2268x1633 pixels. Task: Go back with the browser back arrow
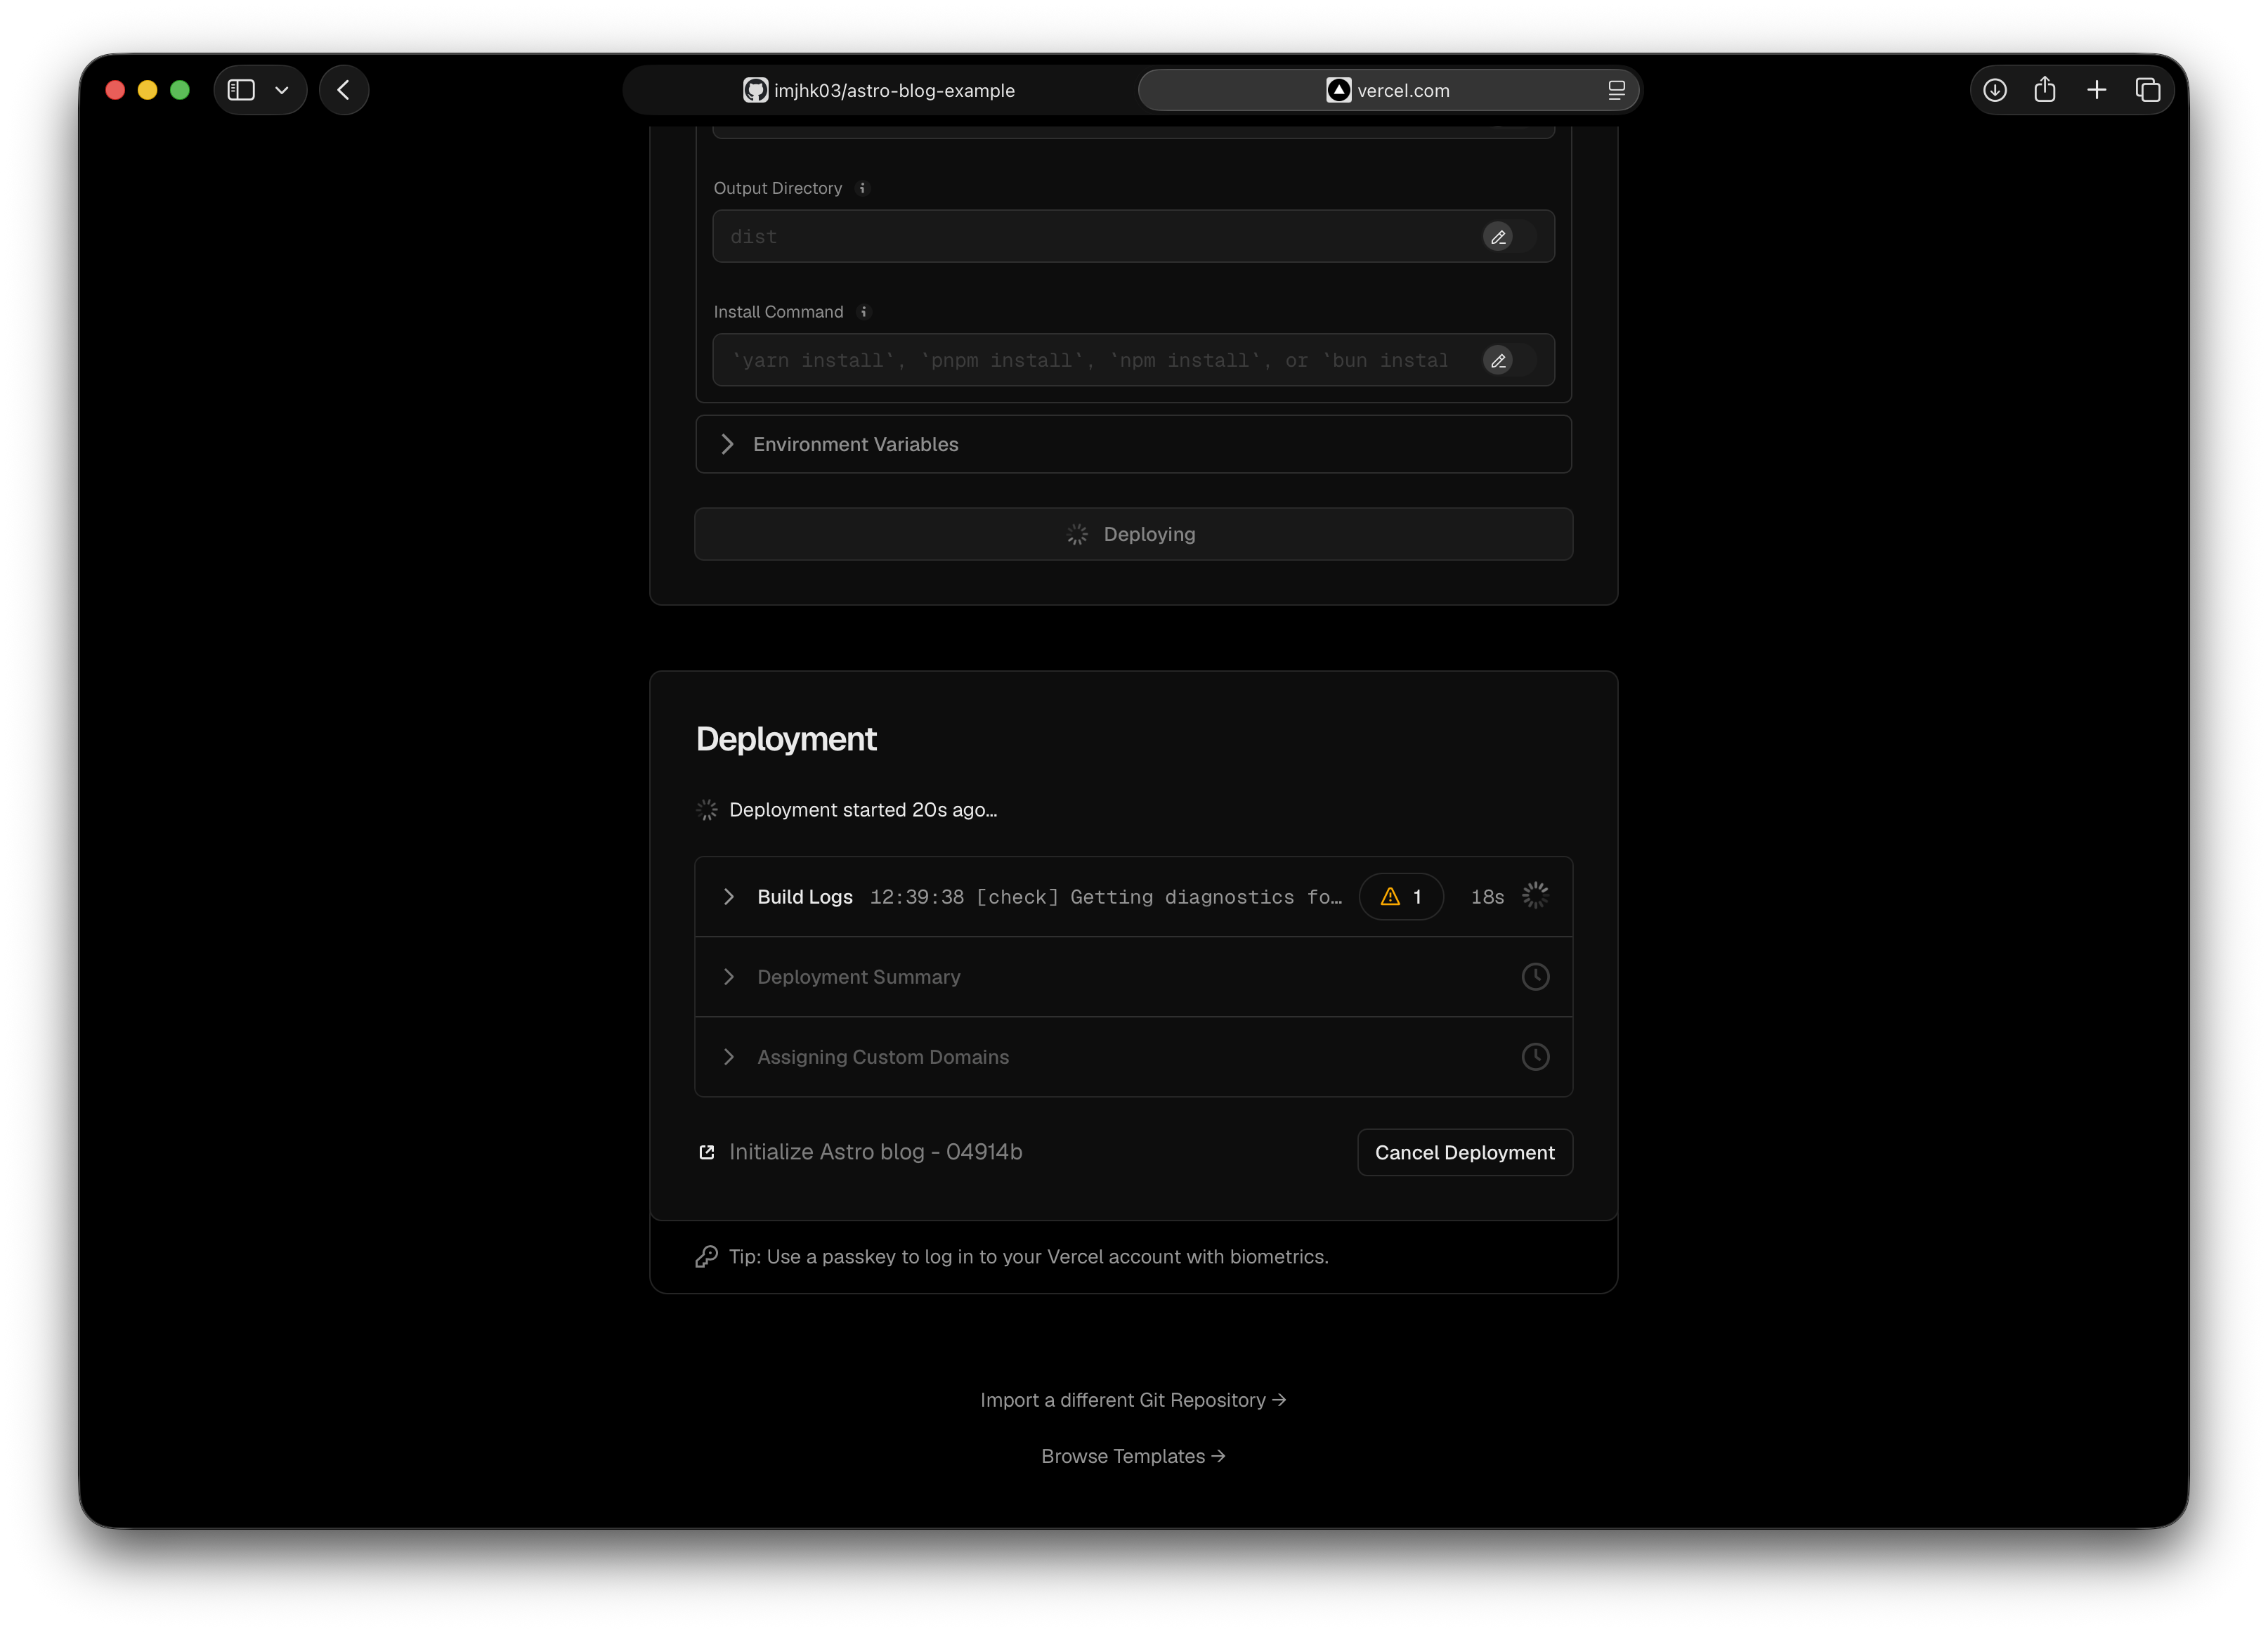pyautogui.click(x=344, y=90)
